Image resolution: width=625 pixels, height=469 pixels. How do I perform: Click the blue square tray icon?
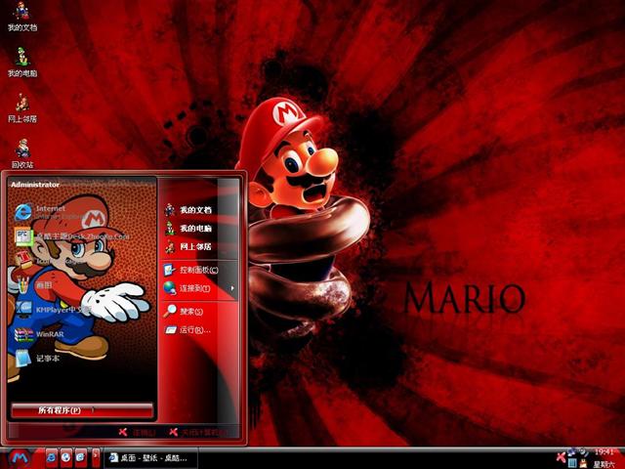click(x=572, y=463)
